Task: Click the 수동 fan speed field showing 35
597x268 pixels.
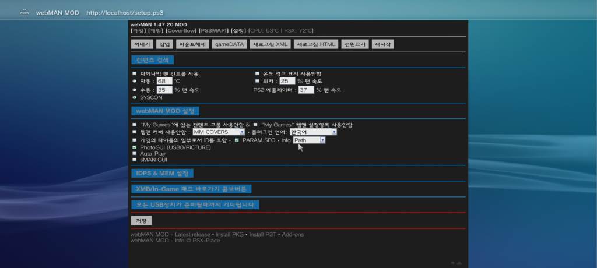Action: tap(164, 90)
